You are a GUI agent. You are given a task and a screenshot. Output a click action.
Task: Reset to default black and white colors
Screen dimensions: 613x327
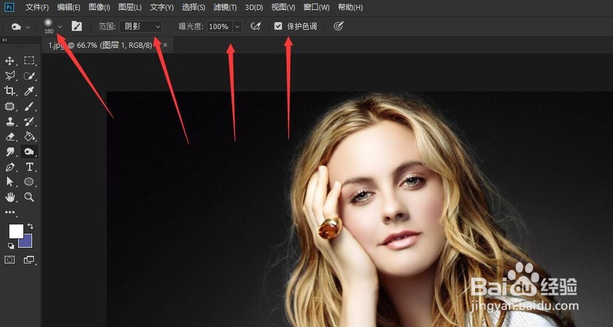[10, 246]
